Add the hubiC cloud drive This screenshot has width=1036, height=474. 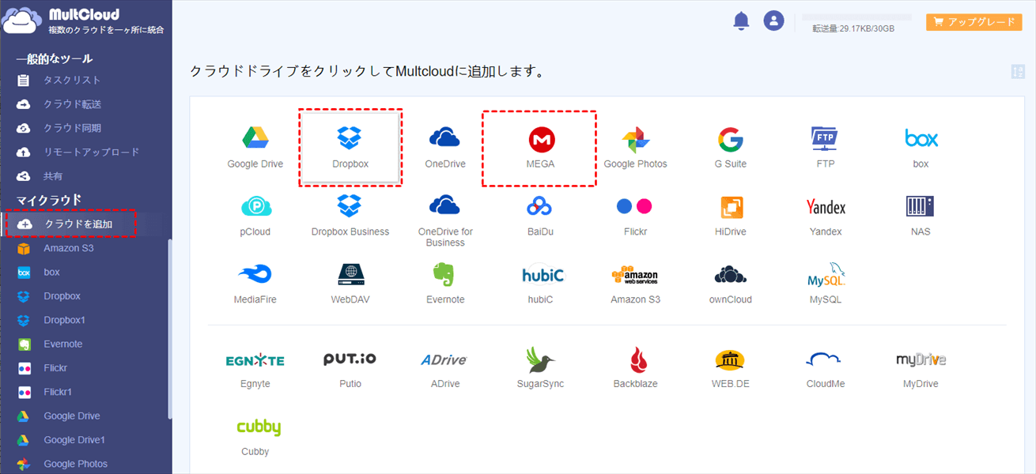point(543,284)
